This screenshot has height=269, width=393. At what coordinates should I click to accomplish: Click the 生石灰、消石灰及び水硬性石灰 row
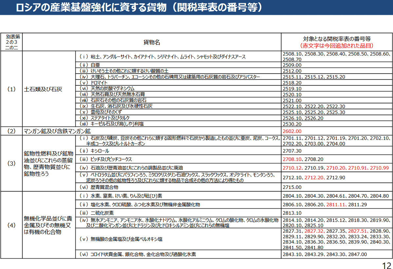(x=178, y=106)
